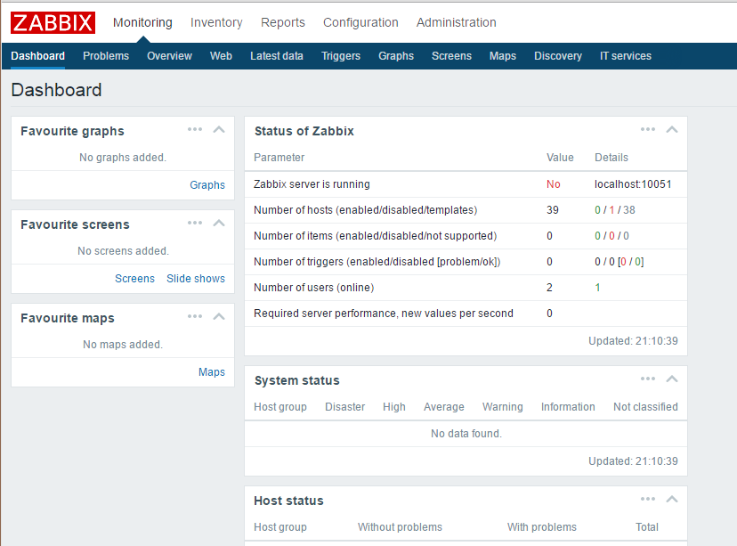Open the Graphs submenu tab
737x546 pixels.
click(396, 56)
